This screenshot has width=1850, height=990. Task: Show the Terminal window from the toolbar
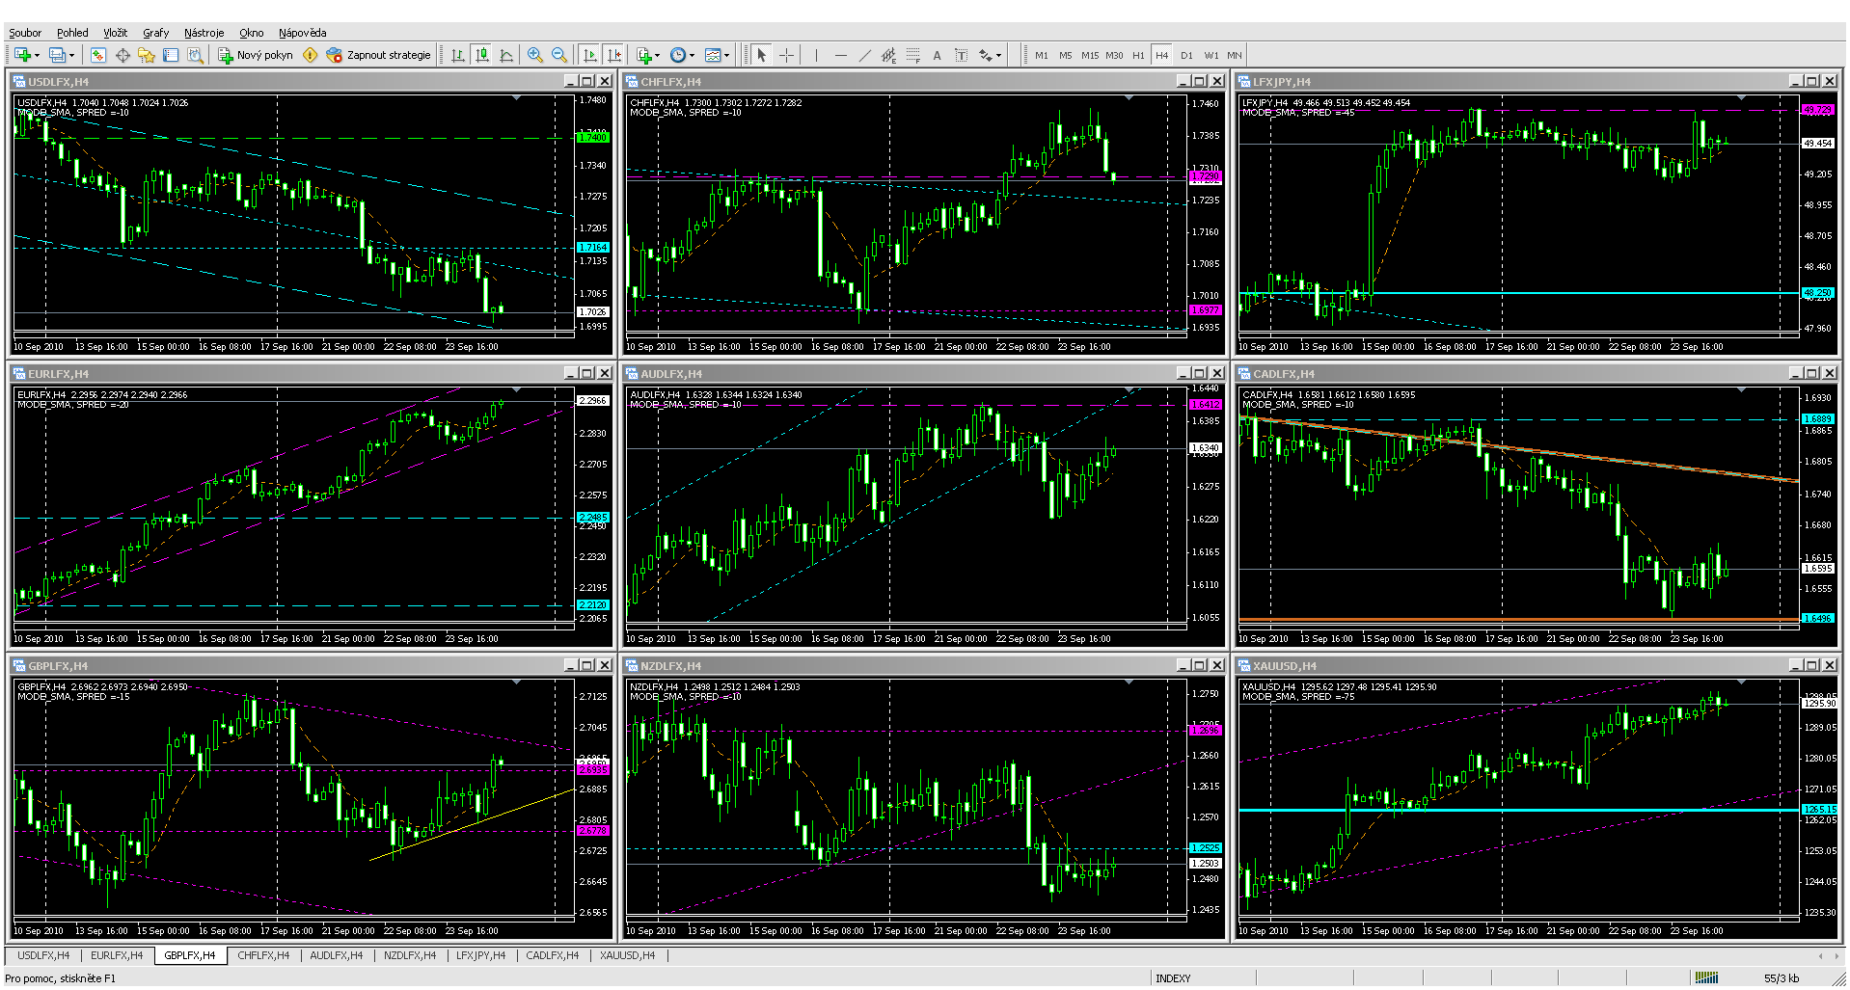[x=171, y=56]
